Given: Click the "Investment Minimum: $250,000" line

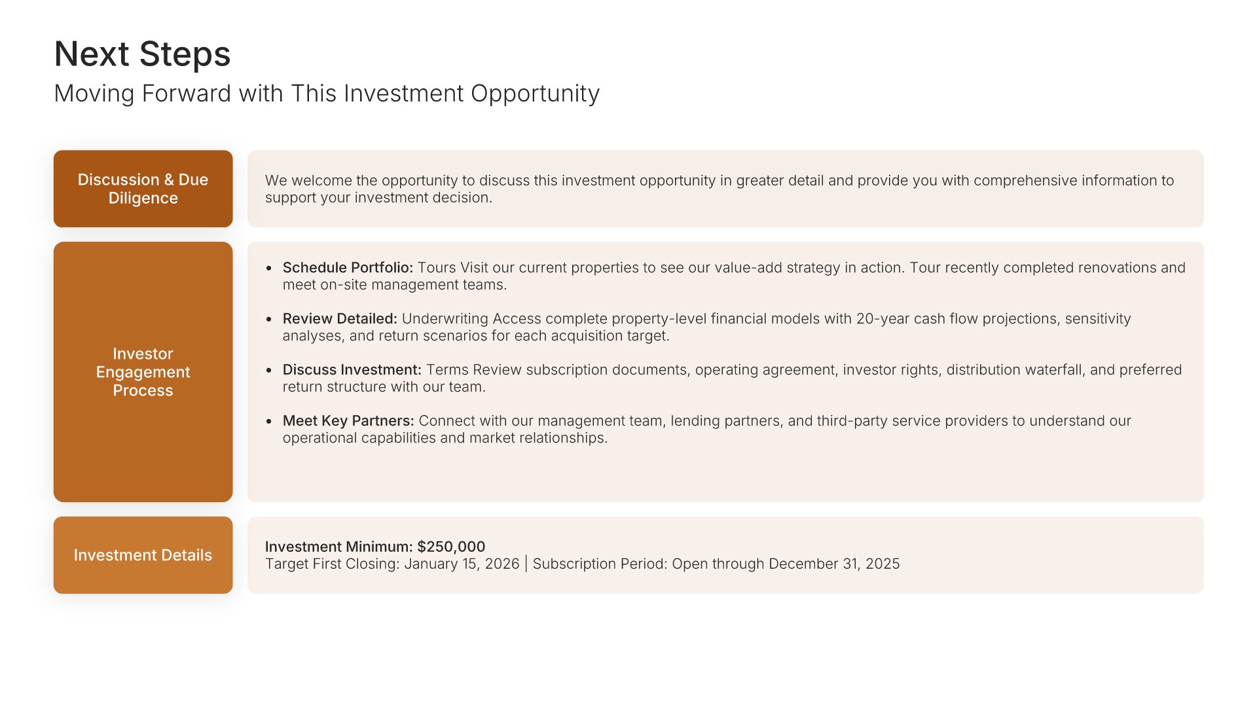Looking at the screenshot, I should pyautogui.click(x=375, y=547).
